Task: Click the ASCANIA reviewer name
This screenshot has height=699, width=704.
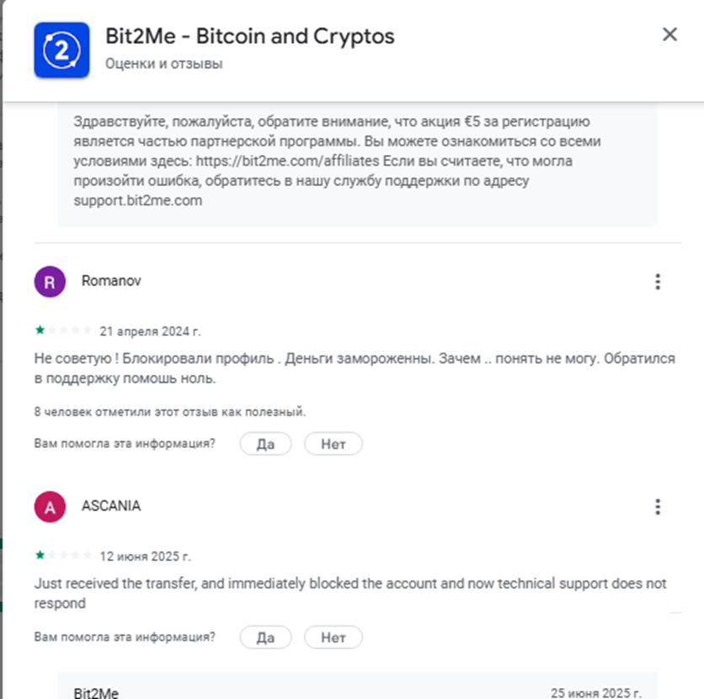Action: (111, 506)
